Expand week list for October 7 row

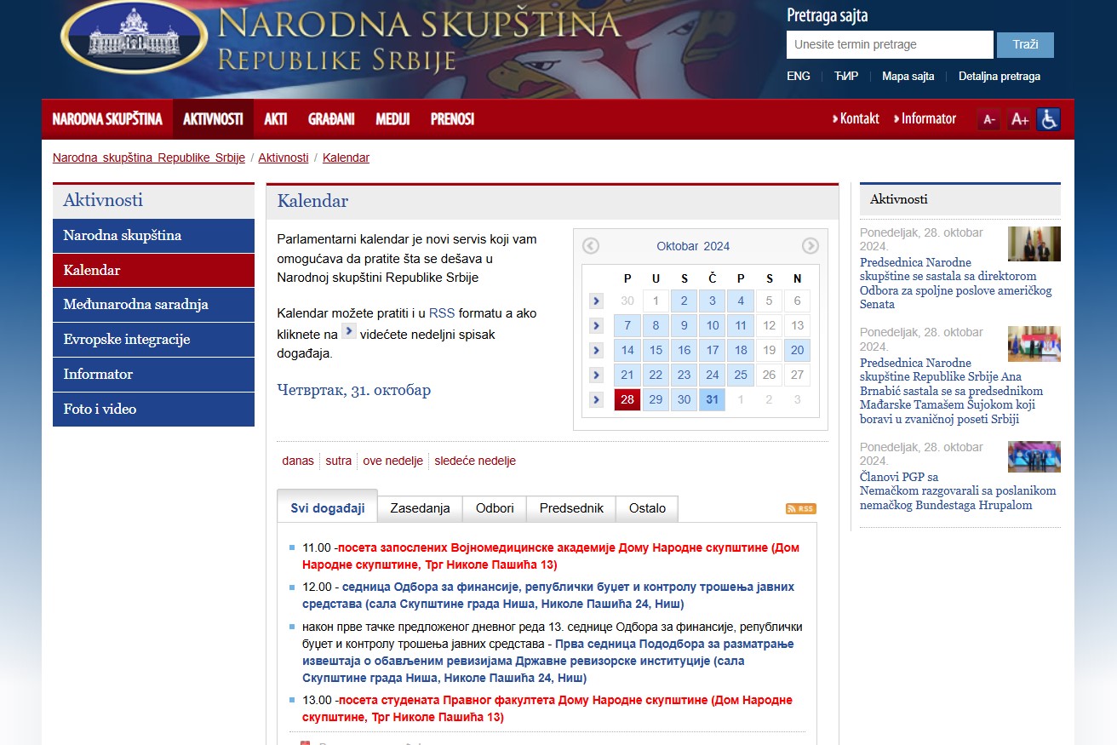596,325
